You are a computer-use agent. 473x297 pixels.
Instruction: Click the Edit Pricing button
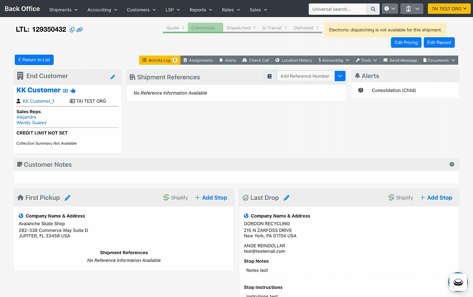pos(406,42)
